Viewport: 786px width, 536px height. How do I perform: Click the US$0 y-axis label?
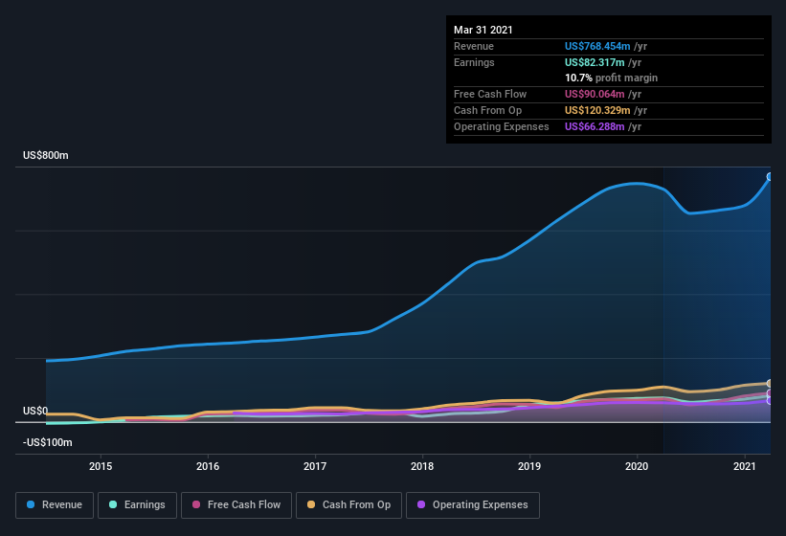(x=35, y=411)
